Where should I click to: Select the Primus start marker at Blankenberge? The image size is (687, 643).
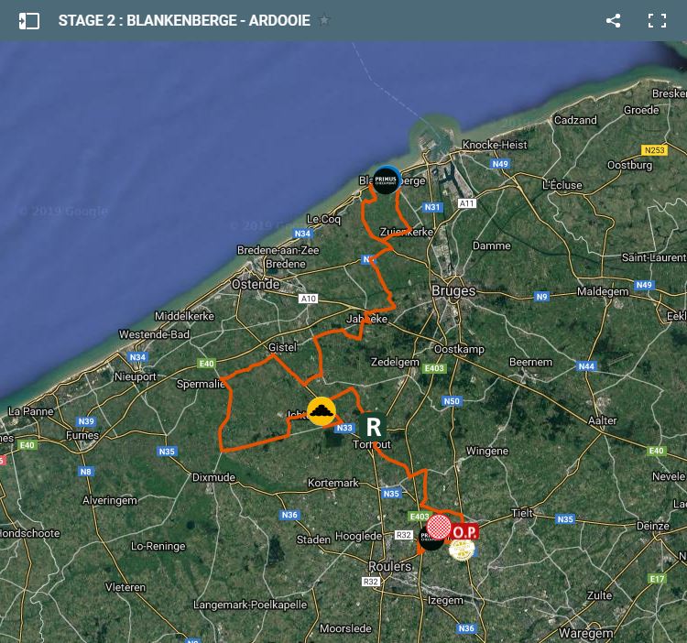coord(387,180)
